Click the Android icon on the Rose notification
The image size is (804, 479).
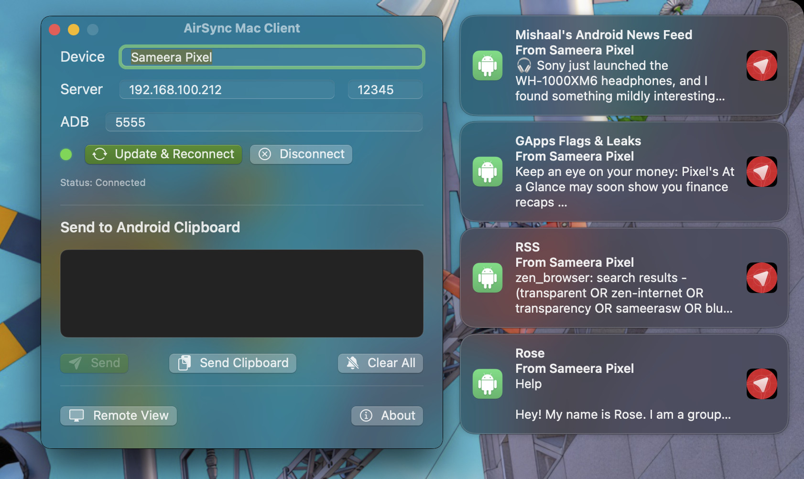pos(488,384)
